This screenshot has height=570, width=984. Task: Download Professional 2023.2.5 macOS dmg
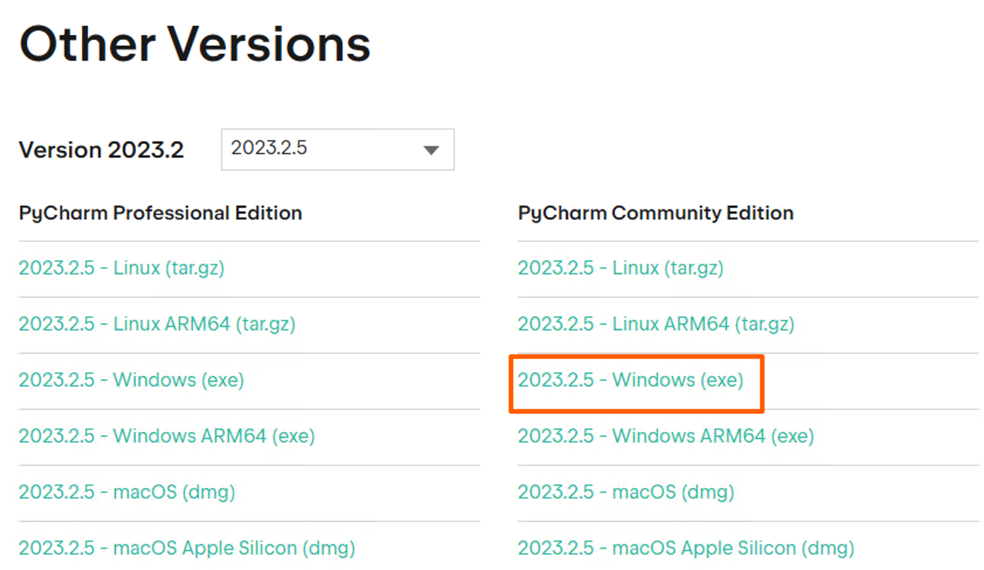pyautogui.click(x=127, y=492)
